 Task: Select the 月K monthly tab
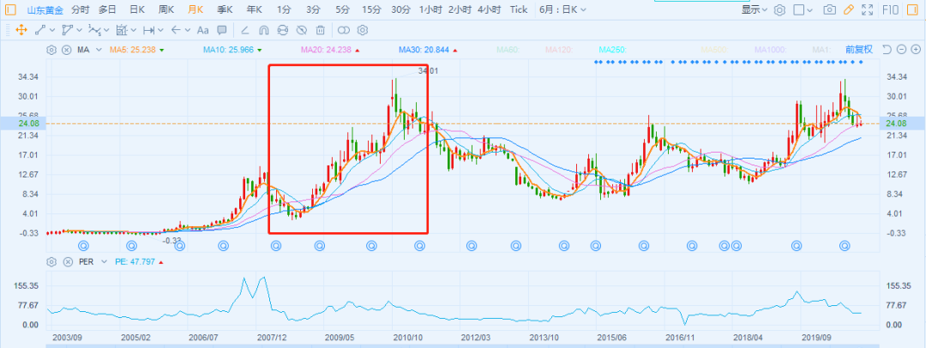(195, 9)
